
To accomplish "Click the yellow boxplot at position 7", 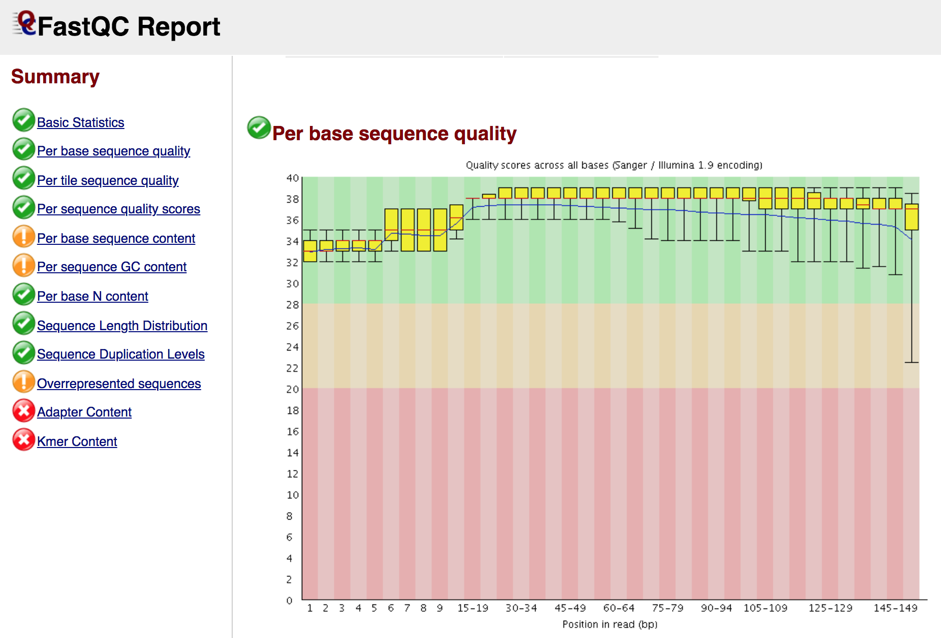I will tap(407, 230).
